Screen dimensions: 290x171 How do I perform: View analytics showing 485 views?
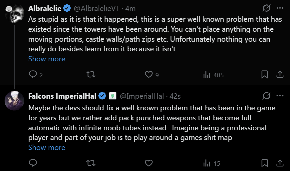(x=213, y=75)
